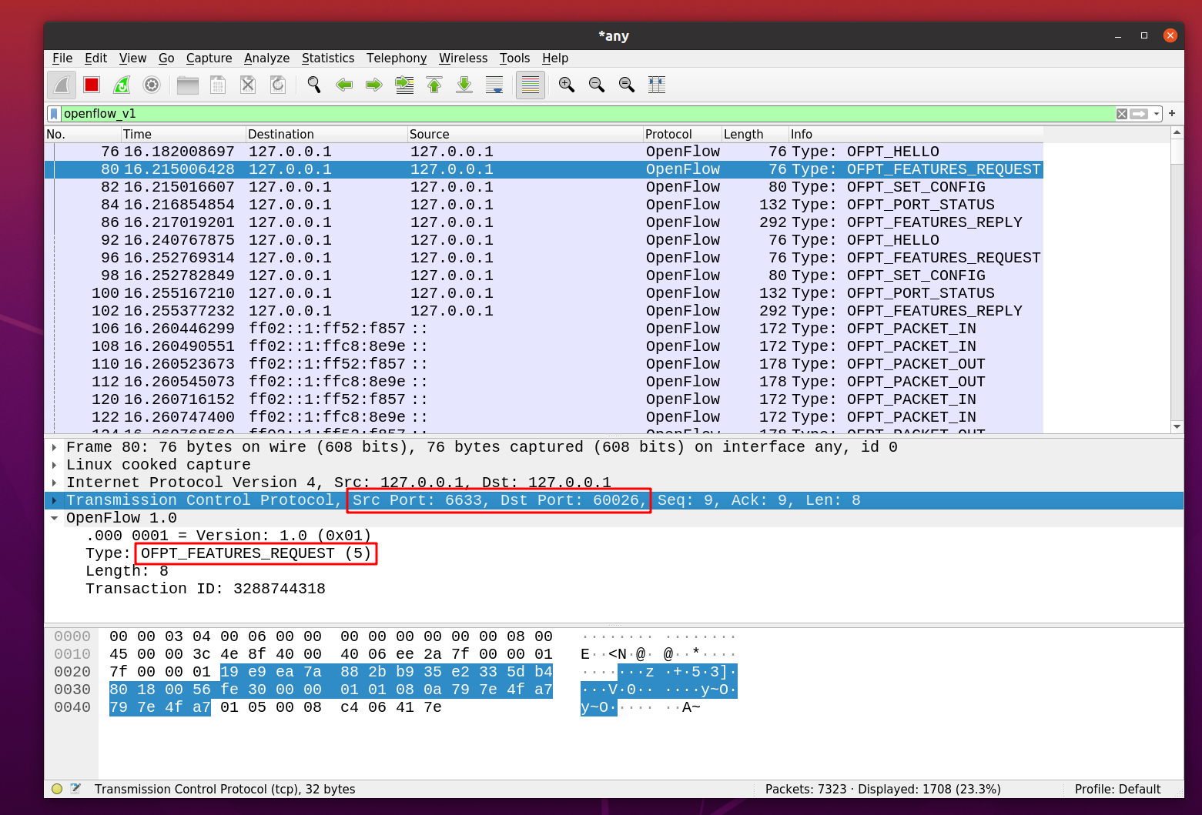Open the Analyze menu
The image size is (1202, 815).
(x=266, y=58)
